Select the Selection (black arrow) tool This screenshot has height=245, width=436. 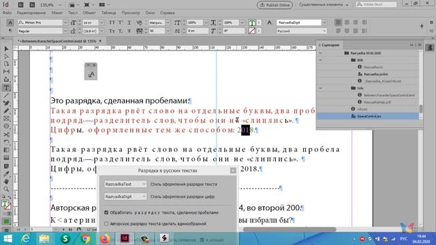click(x=6, y=49)
